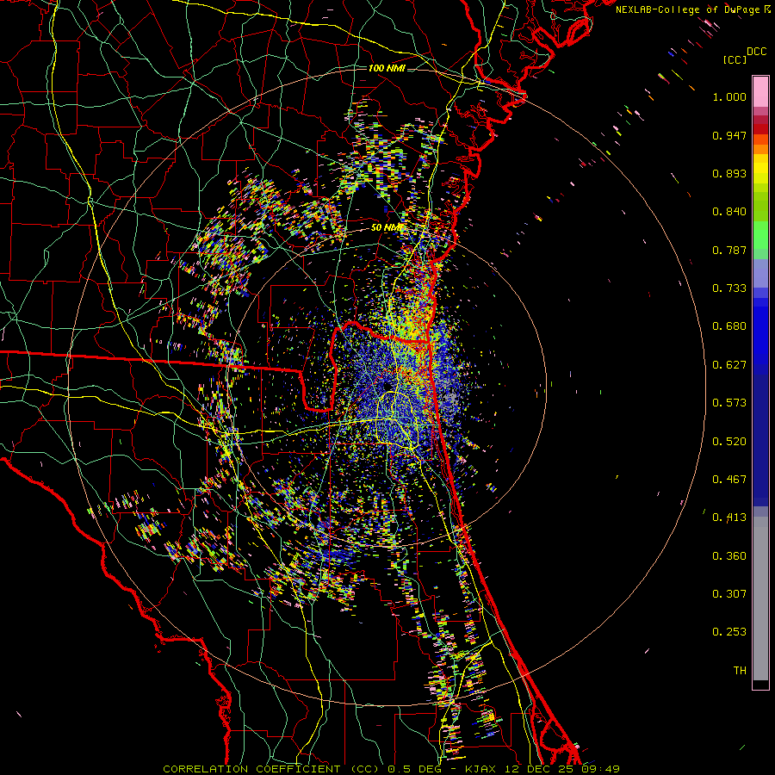This screenshot has width=775, height=775.
Task: Select the 0.253 legend value
Action: (729, 632)
